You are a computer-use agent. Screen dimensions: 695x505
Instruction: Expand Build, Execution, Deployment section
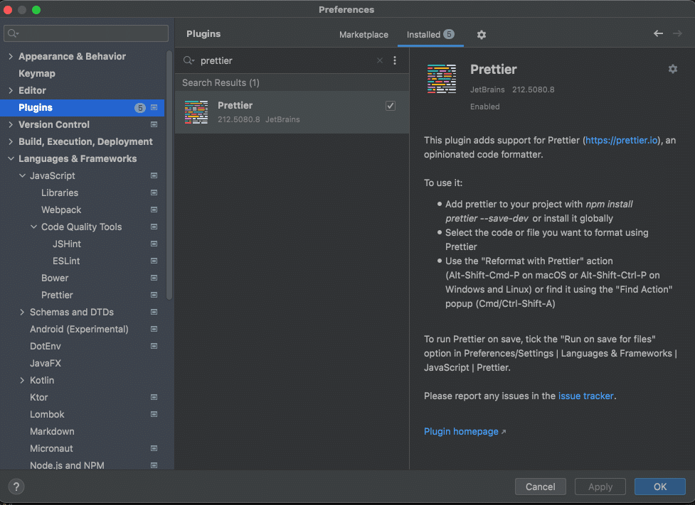click(11, 141)
